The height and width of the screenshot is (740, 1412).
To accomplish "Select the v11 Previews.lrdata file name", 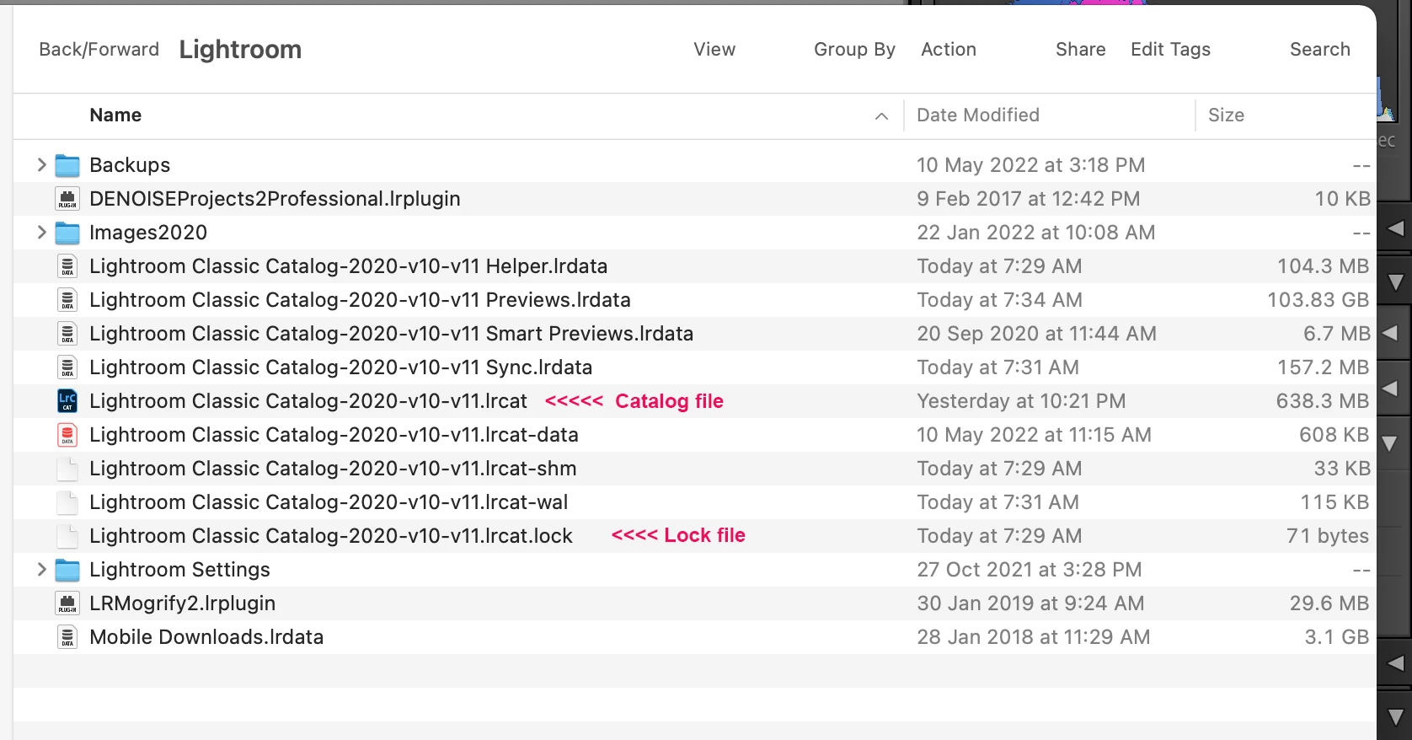I will tap(360, 300).
